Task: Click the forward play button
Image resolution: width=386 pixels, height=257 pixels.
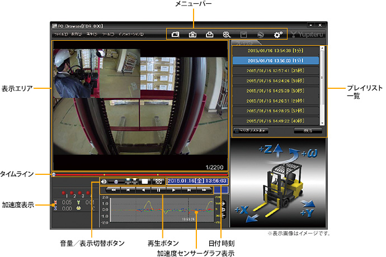Action: (173, 190)
